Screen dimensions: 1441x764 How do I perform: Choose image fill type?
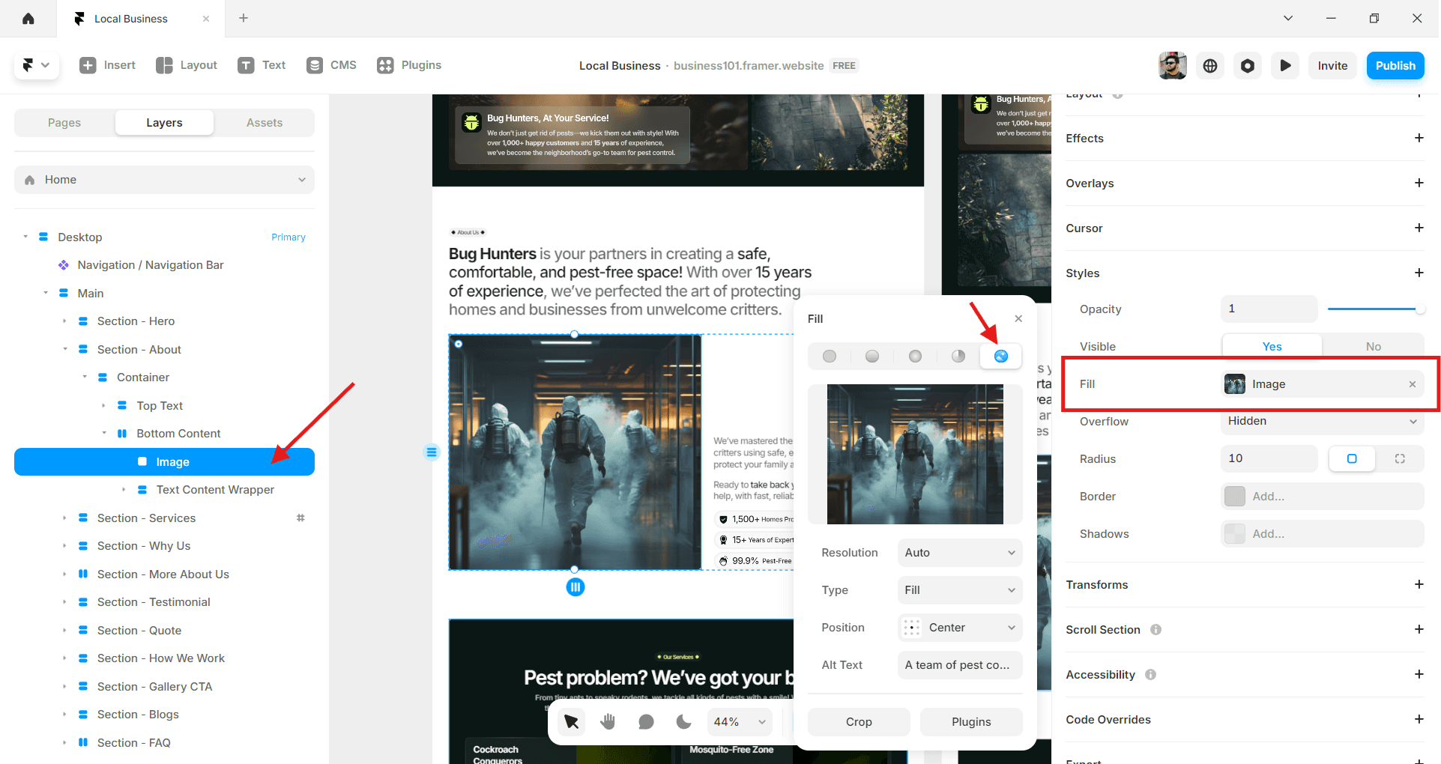pos(1001,356)
